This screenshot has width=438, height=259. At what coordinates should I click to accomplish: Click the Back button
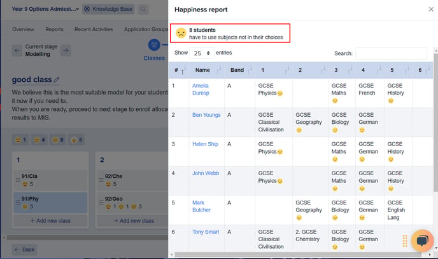24,249
